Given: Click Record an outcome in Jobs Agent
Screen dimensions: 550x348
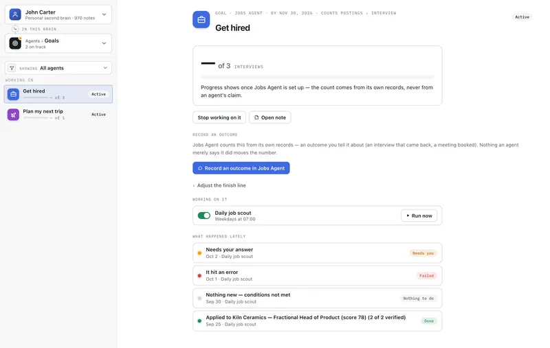Looking at the screenshot, I should [241, 168].
